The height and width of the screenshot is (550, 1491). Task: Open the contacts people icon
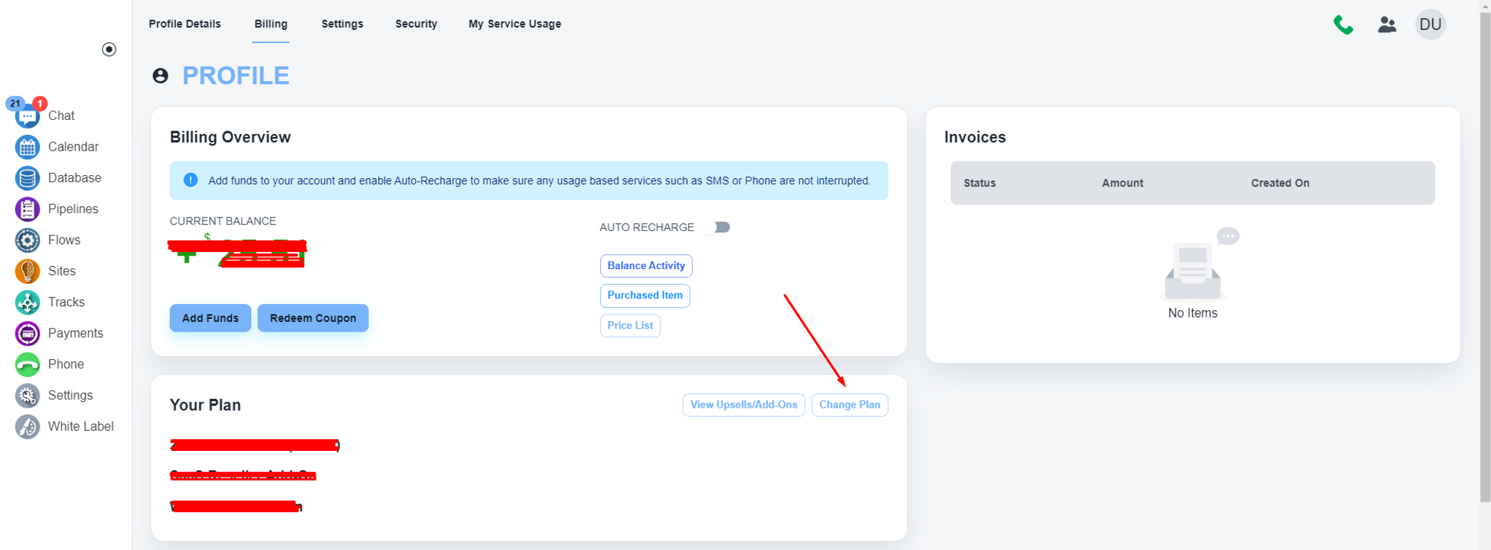[x=1387, y=25]
